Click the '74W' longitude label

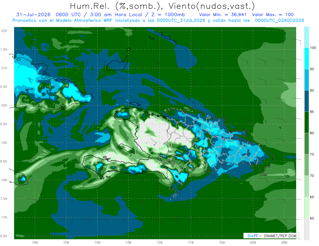pos(97,242)
